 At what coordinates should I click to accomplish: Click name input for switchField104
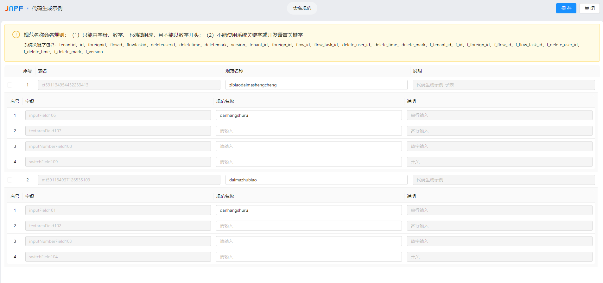[x=308, y=257]
